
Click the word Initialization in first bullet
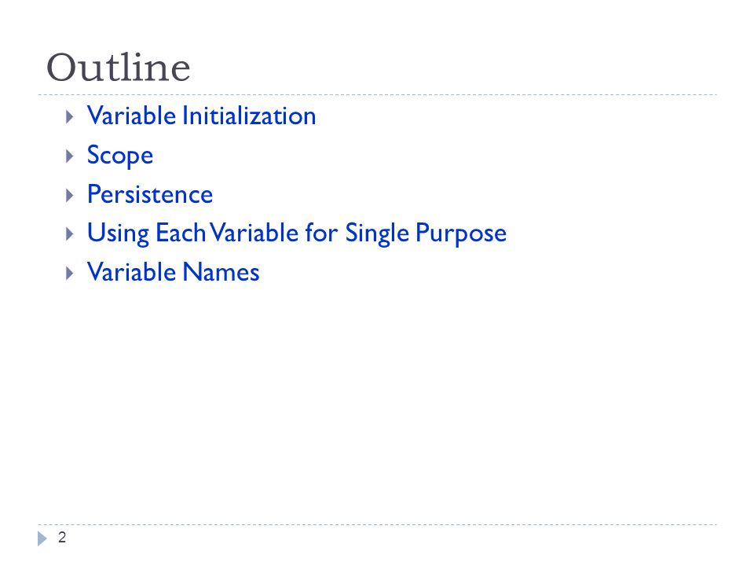pos(249,116)
